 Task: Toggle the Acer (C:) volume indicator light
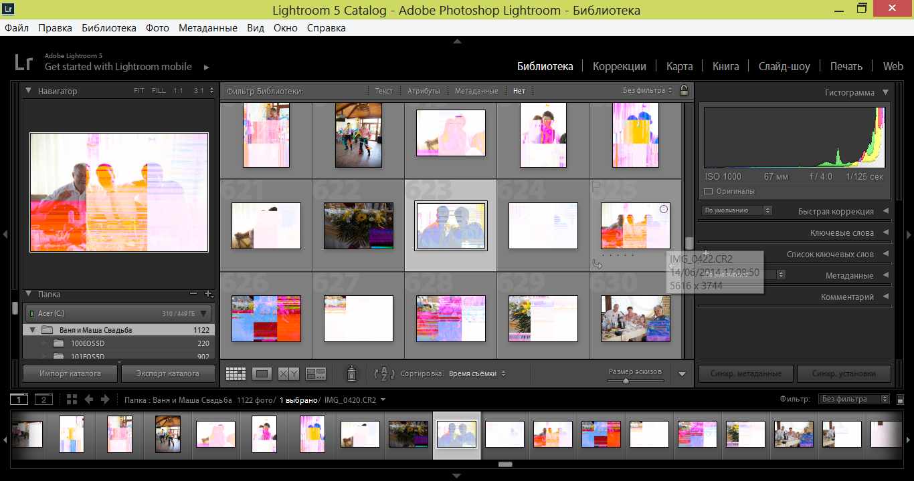click(31, 313)
